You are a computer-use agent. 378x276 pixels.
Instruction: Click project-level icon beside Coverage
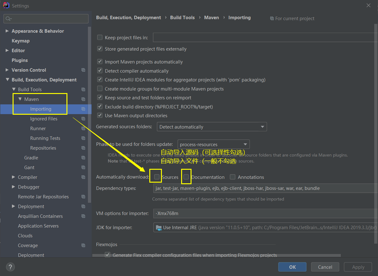83,246
